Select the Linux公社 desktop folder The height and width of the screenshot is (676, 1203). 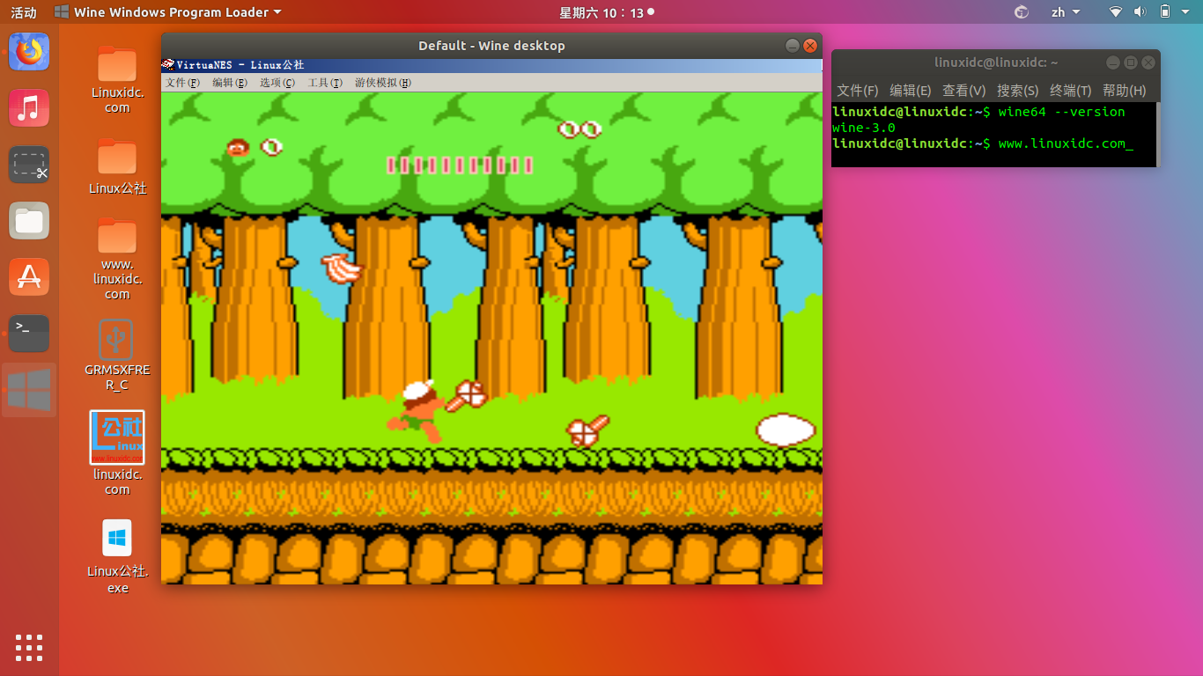pos(117,165)
